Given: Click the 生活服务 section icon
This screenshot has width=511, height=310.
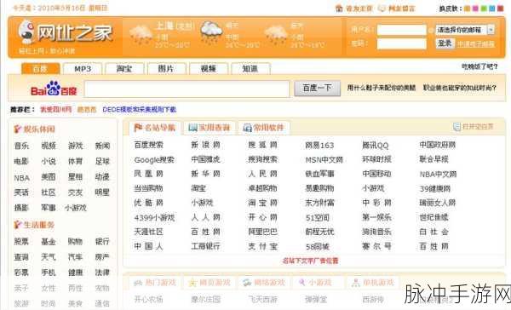Looking at the screenshot, I should click(x=18, y=224).
